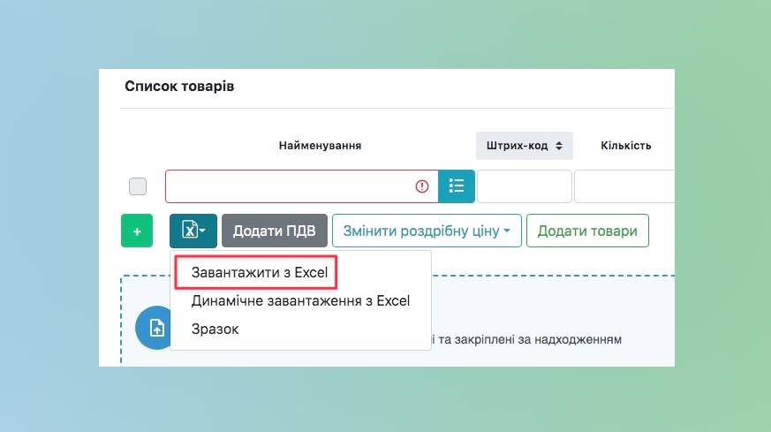Select Динамічне завантаження з Excel option

(x=300, y=300)
